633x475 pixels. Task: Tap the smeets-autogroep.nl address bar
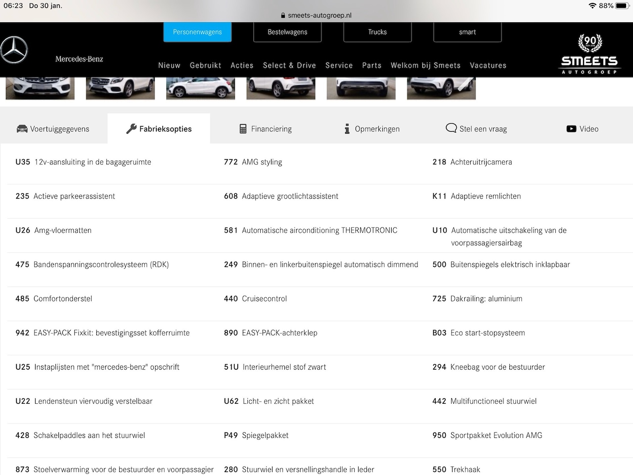316,15
